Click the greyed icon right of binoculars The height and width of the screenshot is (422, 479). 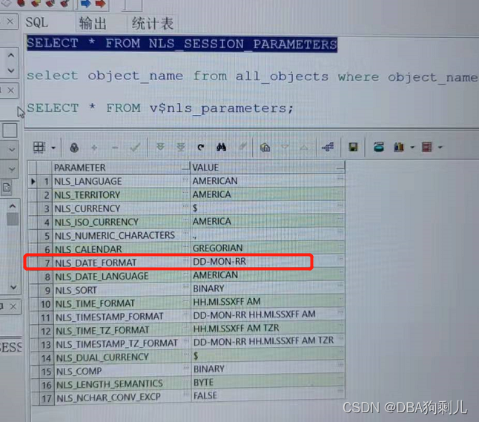242,146
